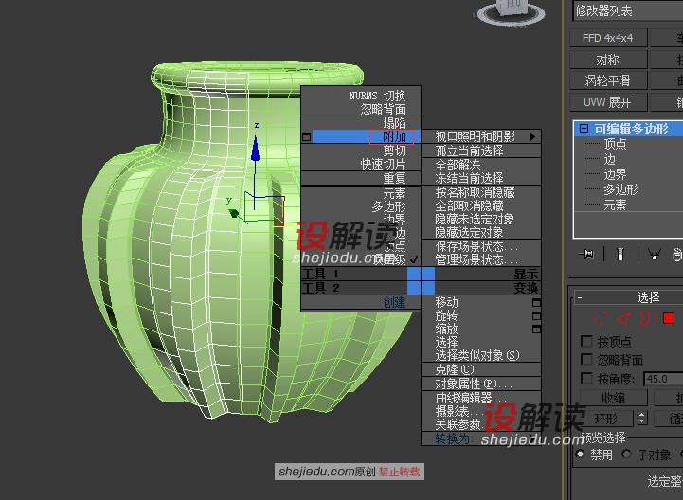Select the 禁用 radio button
The image size is (683, 500).
580,455
